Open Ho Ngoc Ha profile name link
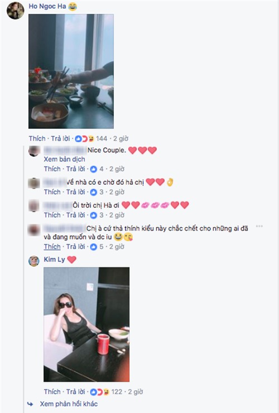 click(47, 6)
